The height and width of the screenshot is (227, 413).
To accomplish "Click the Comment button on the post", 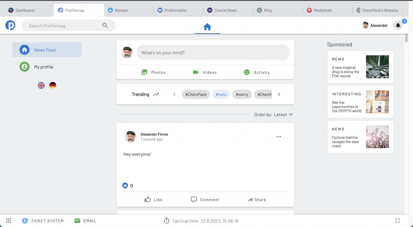I will pos(205,199).
